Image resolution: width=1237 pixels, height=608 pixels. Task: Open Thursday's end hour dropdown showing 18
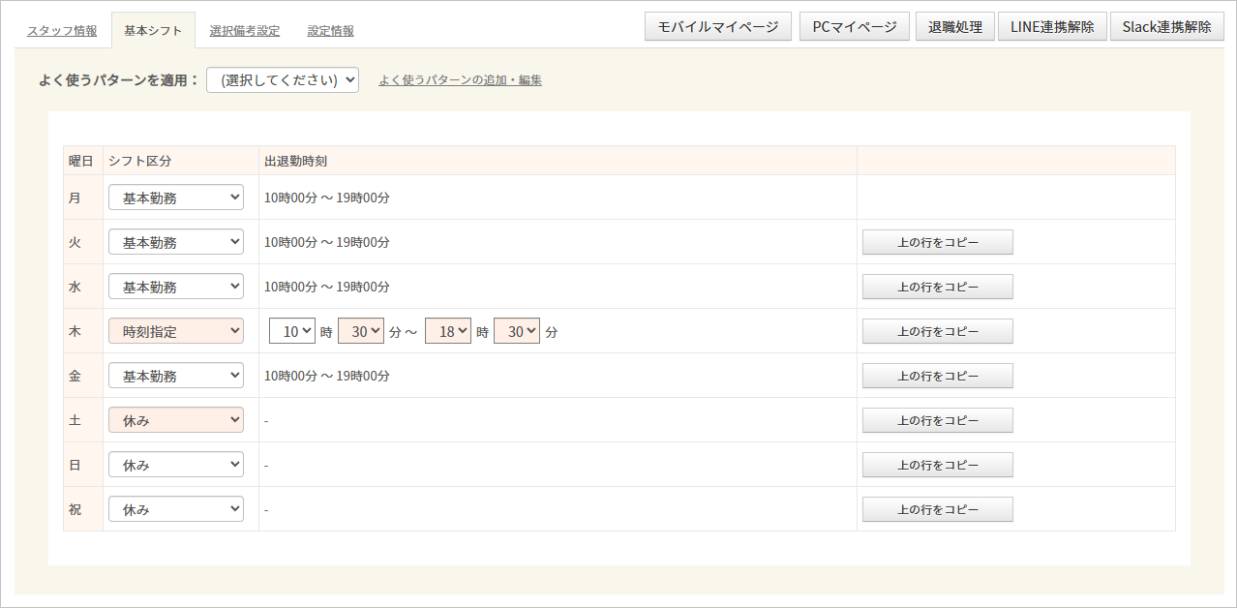[448, 331]
